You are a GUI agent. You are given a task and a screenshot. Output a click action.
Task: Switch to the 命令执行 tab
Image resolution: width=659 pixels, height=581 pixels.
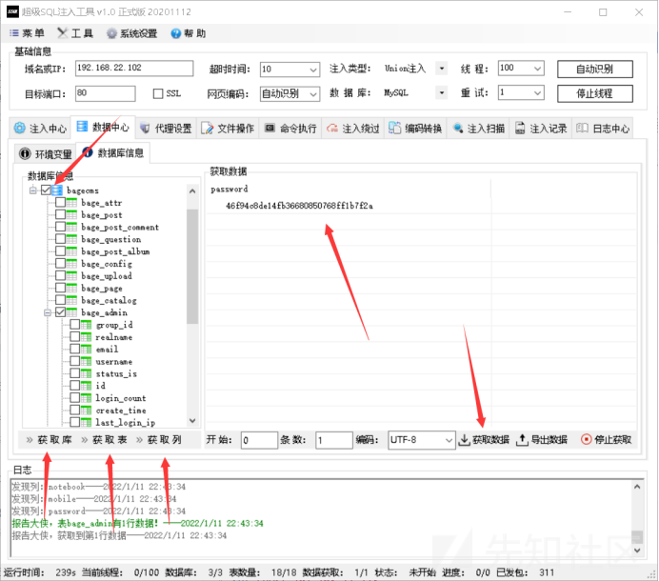pyautogui.click(x=290, y=129)
